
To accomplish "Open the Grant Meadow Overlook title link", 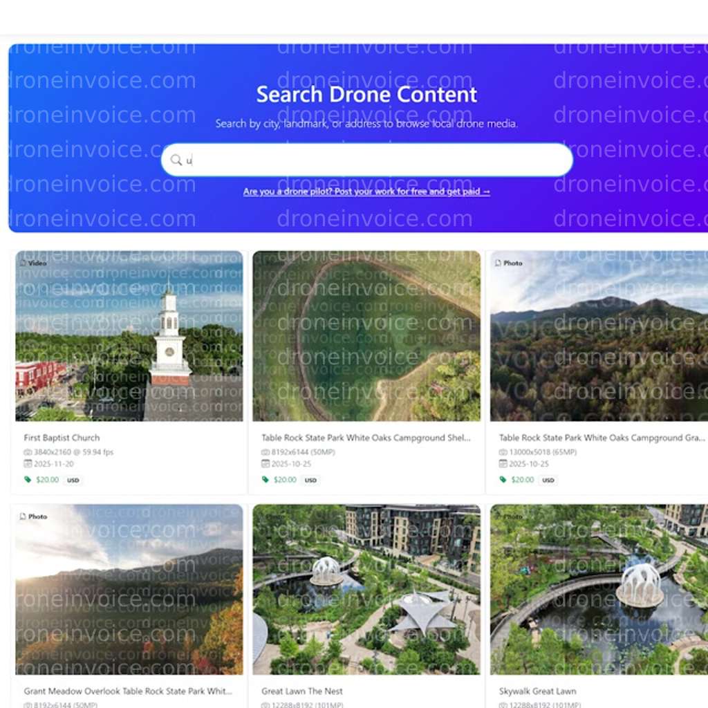I will pyautogui.click(x=128, y=691).
